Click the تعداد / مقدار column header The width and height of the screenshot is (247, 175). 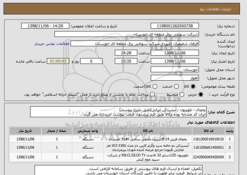(57, 131)
